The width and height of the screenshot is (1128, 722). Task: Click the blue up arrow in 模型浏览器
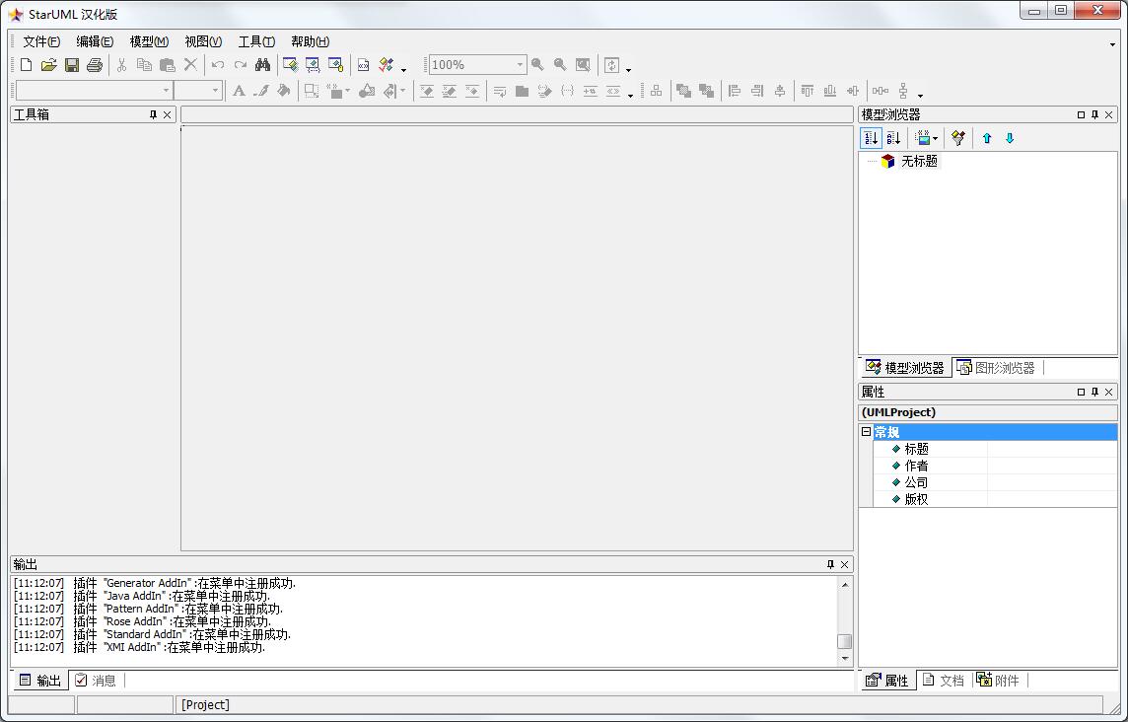987,137
